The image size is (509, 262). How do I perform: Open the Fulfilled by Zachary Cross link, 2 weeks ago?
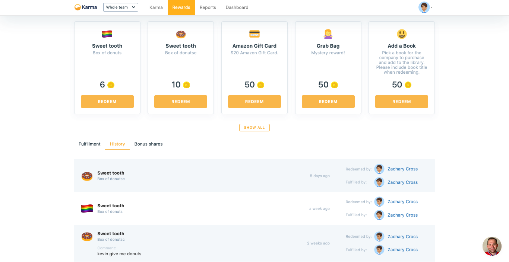(x=402, y=250)
